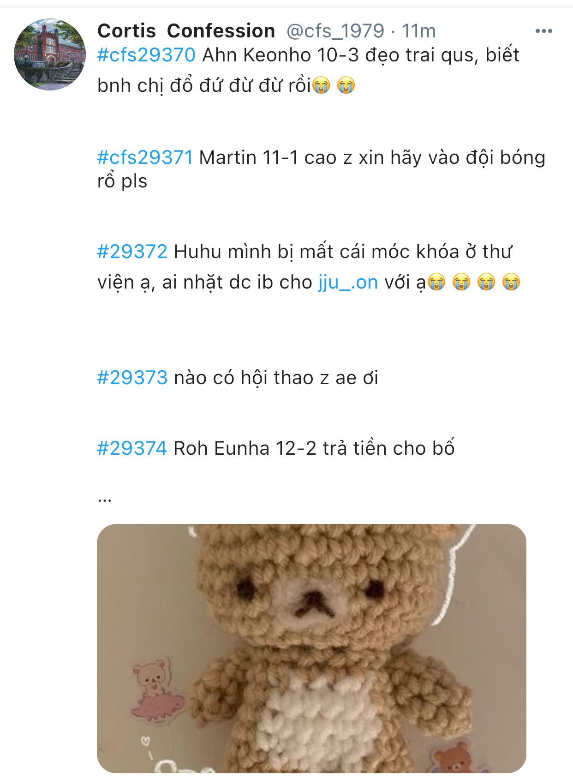Select the #cfs29370 hashtag

click(147, 55)
